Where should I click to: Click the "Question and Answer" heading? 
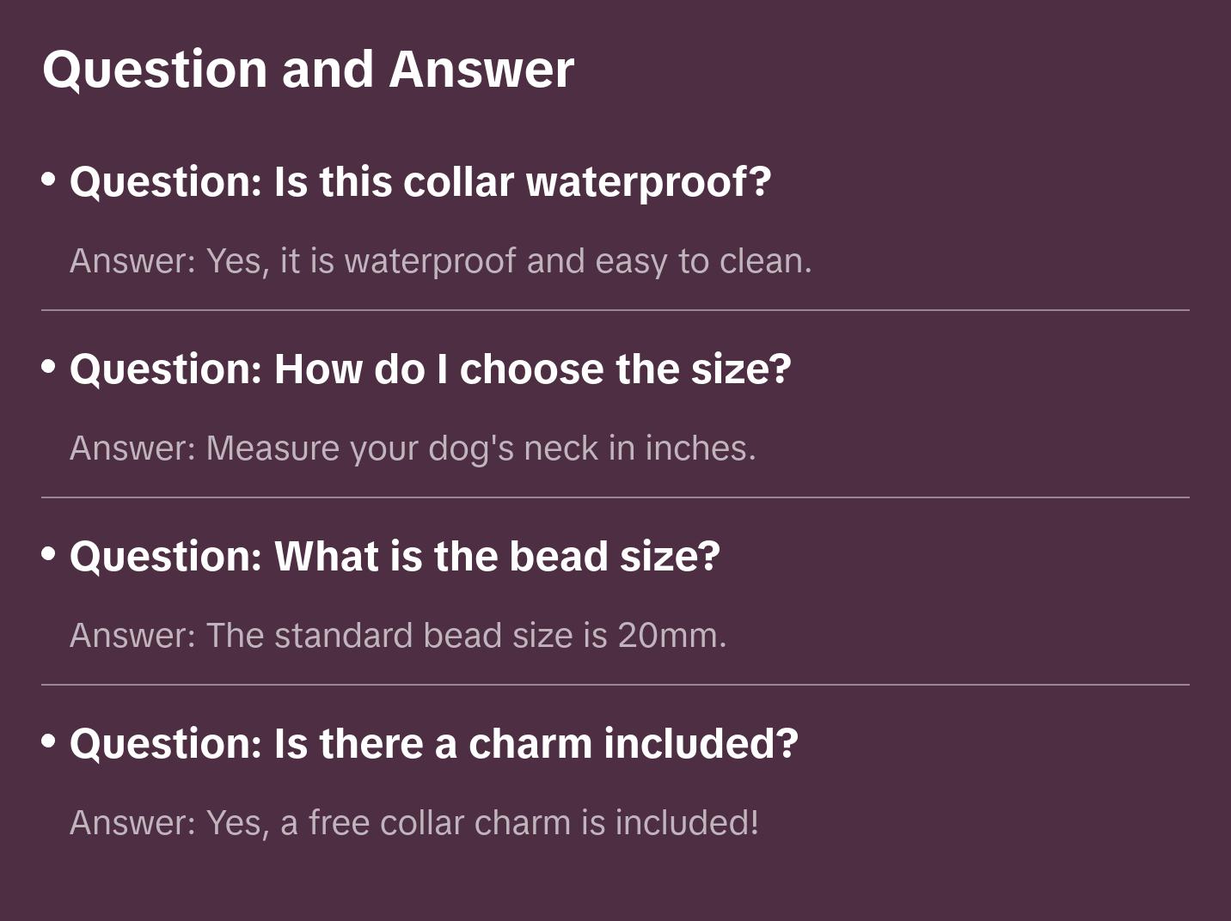(308, 70)
